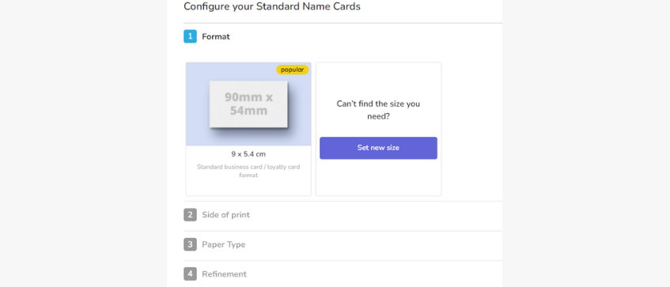Click the yellow popular badge
Screen dimensions: 670x287
[292, 70]
